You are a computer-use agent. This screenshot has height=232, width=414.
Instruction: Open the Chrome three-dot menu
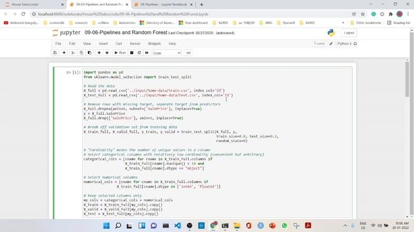[x=408, y=14]
